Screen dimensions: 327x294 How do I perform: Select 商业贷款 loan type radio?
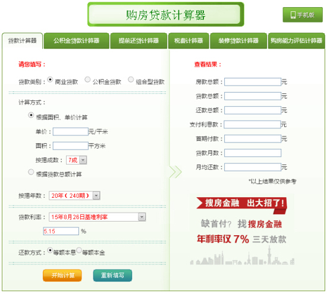[50, 80]
